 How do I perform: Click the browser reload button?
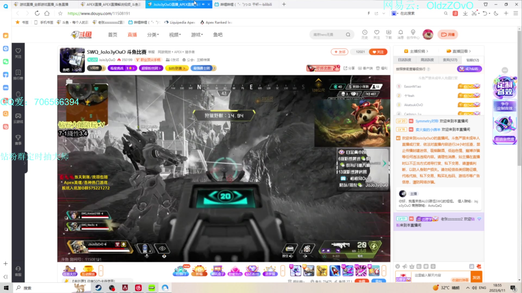(37, 13)
